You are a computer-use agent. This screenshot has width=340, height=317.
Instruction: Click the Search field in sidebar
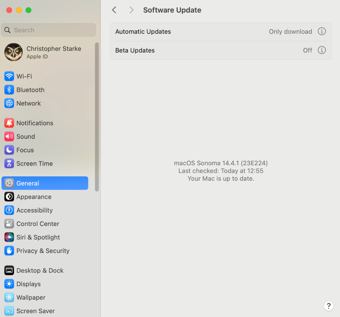(x=48, y=30)
